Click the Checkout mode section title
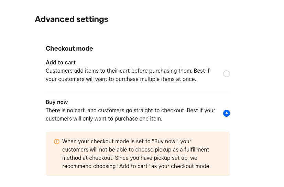 click(69, 49)
